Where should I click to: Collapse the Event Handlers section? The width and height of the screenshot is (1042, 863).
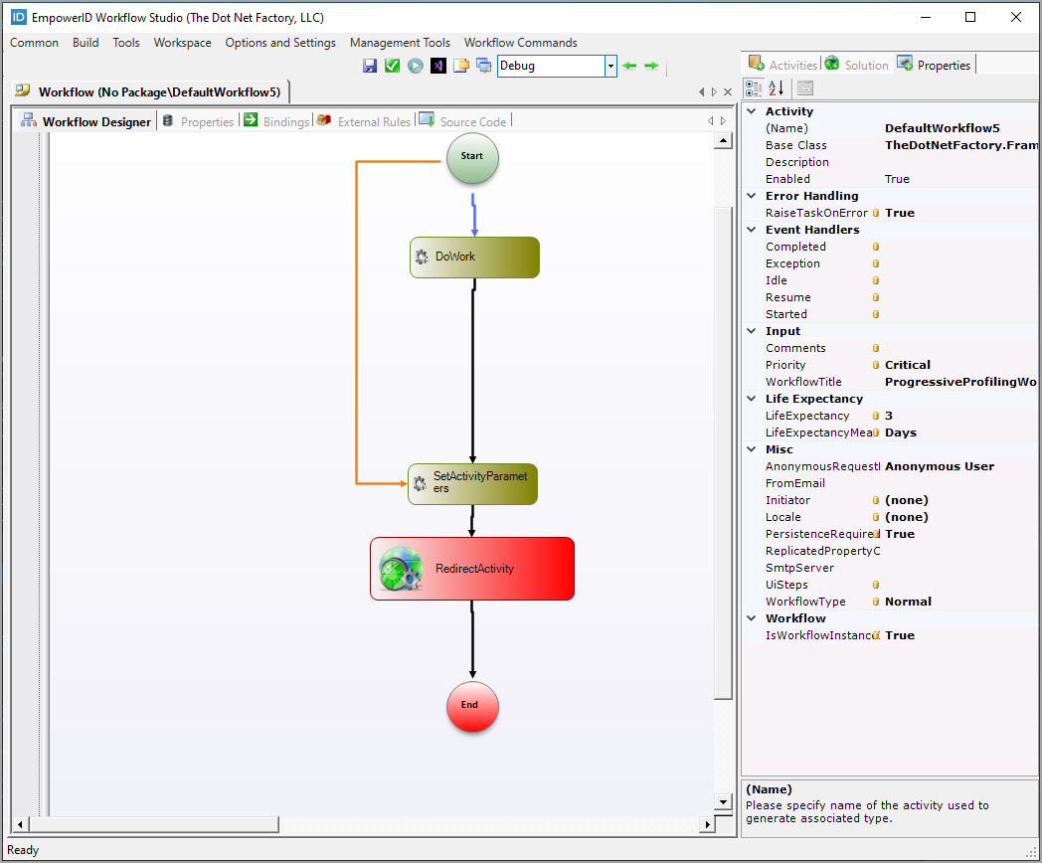pyautogui.click(x=752, y=229)
